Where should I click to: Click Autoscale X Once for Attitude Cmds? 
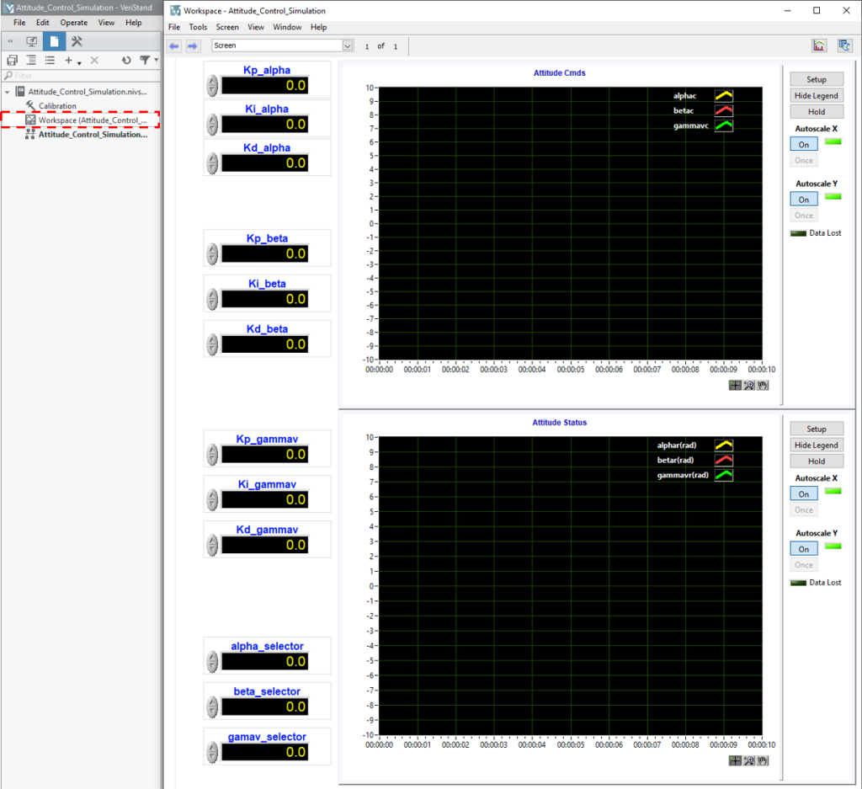pos(804,161)
